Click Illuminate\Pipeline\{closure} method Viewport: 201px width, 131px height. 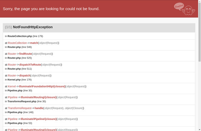(x=38, y=119)
